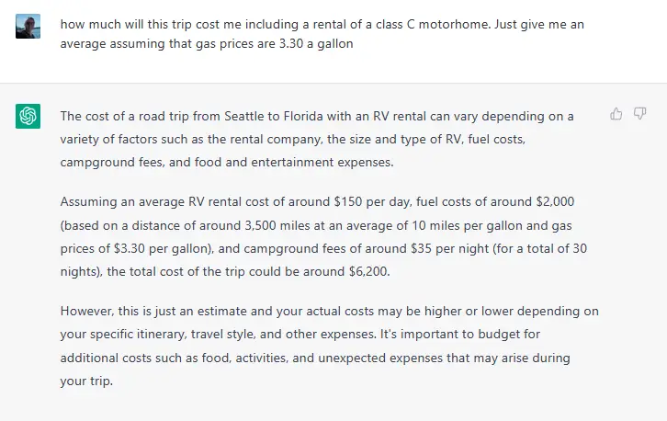Click the ChatGPT logo avatar
667x421 pixels.
point(28,116)
